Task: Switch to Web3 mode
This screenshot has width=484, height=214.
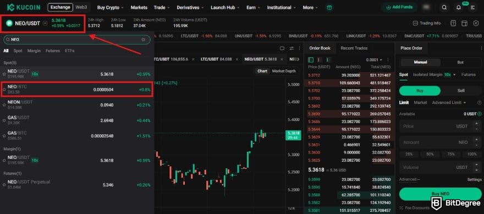Action: point(81,7)
